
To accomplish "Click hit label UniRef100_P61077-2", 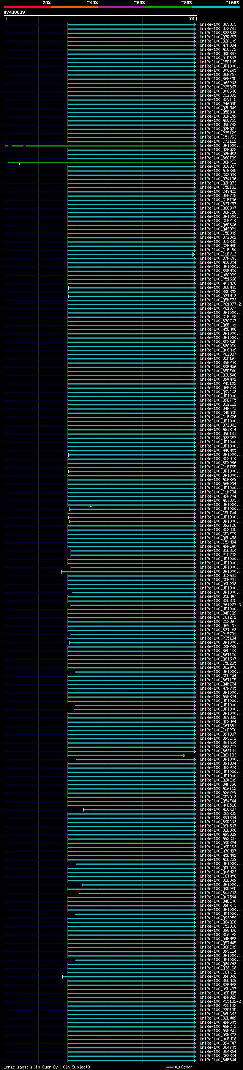I will pos(220,304).
